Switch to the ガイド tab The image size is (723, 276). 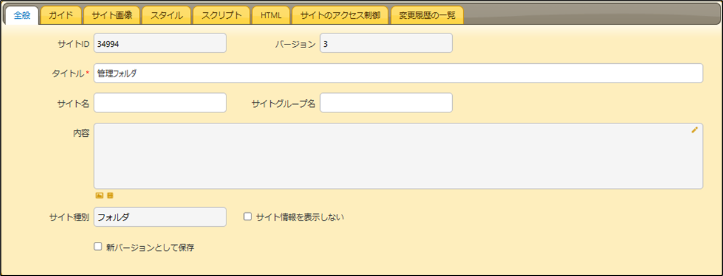point(60,15)
